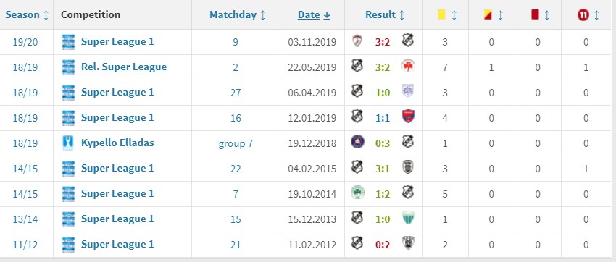The height and width of the screenshot is (262, 616).
Task: Click home club crest in 03.11.2019 match
Action: 357,41
